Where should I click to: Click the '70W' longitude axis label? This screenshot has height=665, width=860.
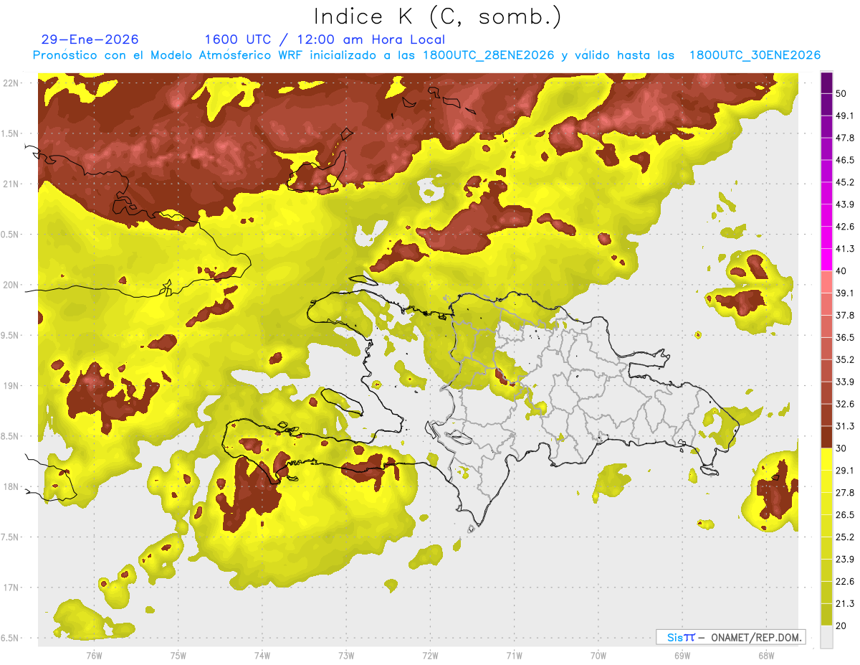point(598,656)
